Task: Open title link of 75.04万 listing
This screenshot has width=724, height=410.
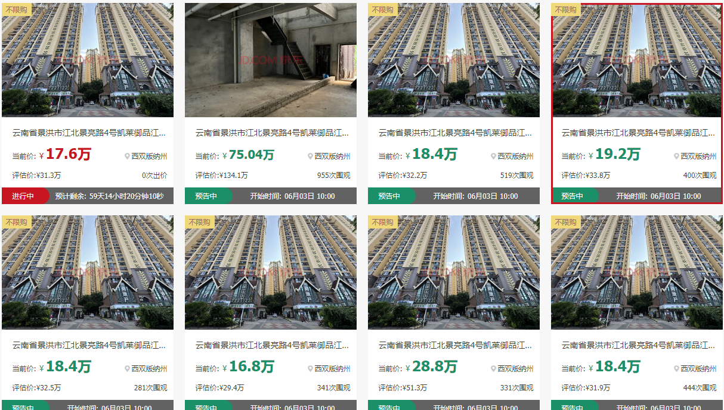Action: tap(272, 133)
